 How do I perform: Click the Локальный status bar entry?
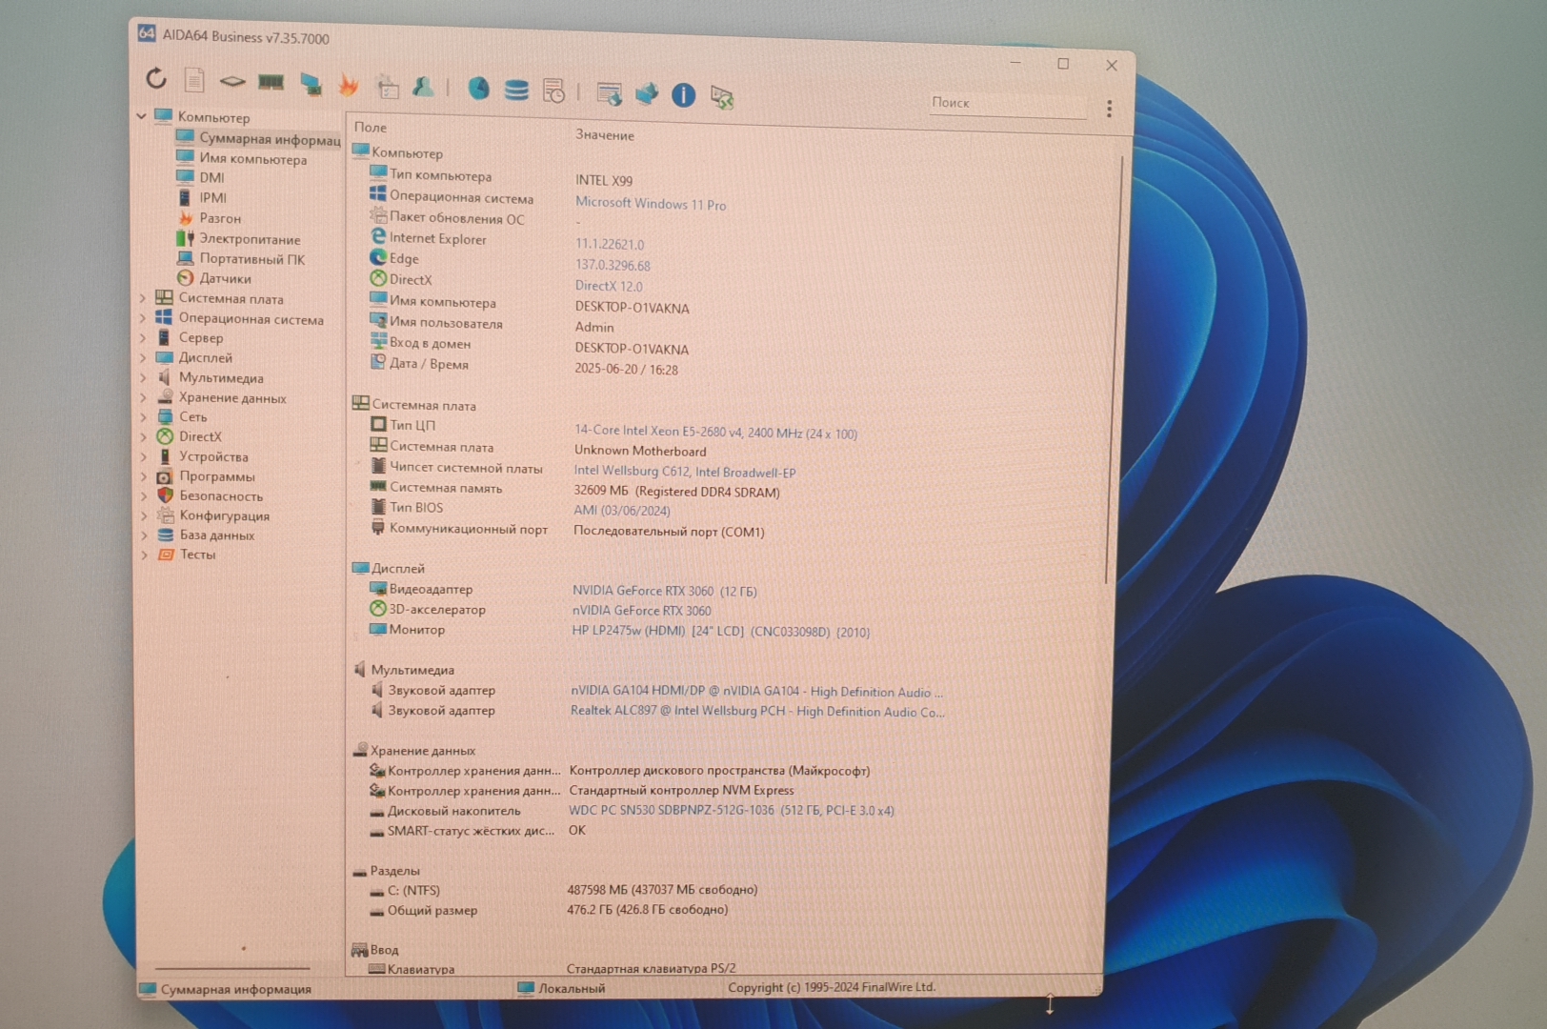point(562,988)
